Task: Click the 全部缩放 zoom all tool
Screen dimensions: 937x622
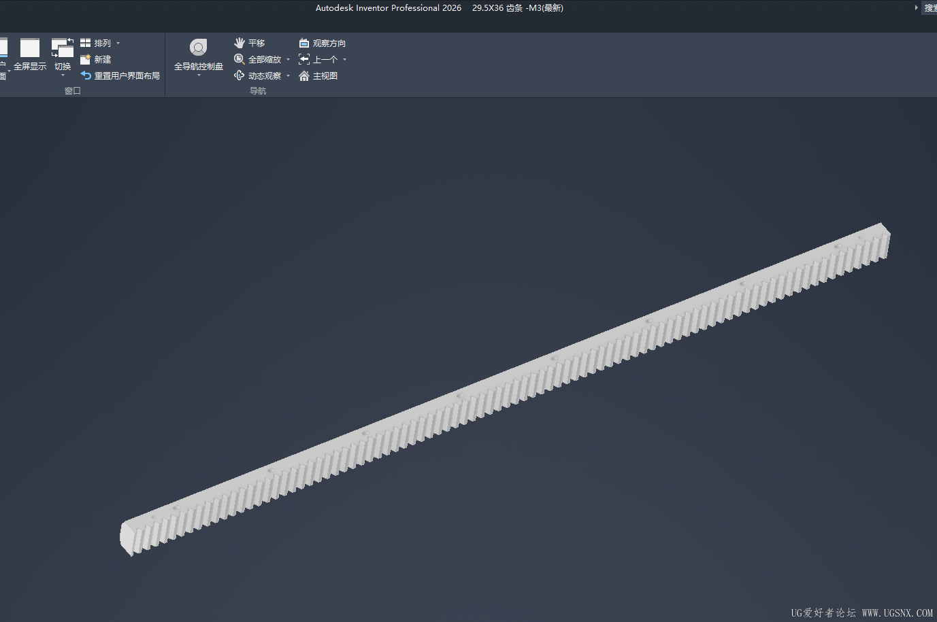Action: pos(257,59)
